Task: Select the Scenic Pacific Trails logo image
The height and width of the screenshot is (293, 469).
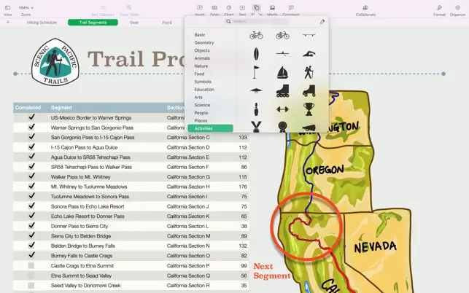Action: (55, 62)
